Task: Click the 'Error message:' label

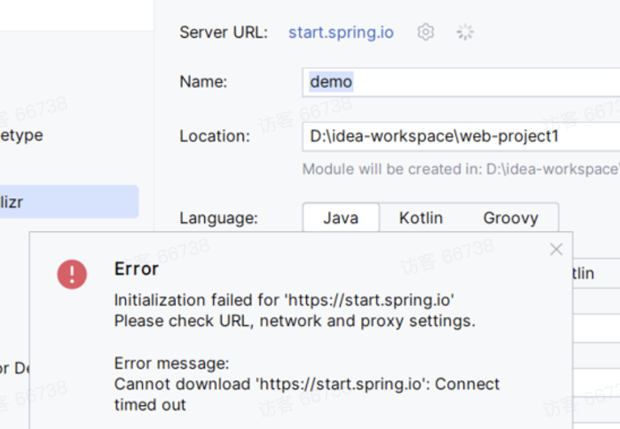Action: 172,363
